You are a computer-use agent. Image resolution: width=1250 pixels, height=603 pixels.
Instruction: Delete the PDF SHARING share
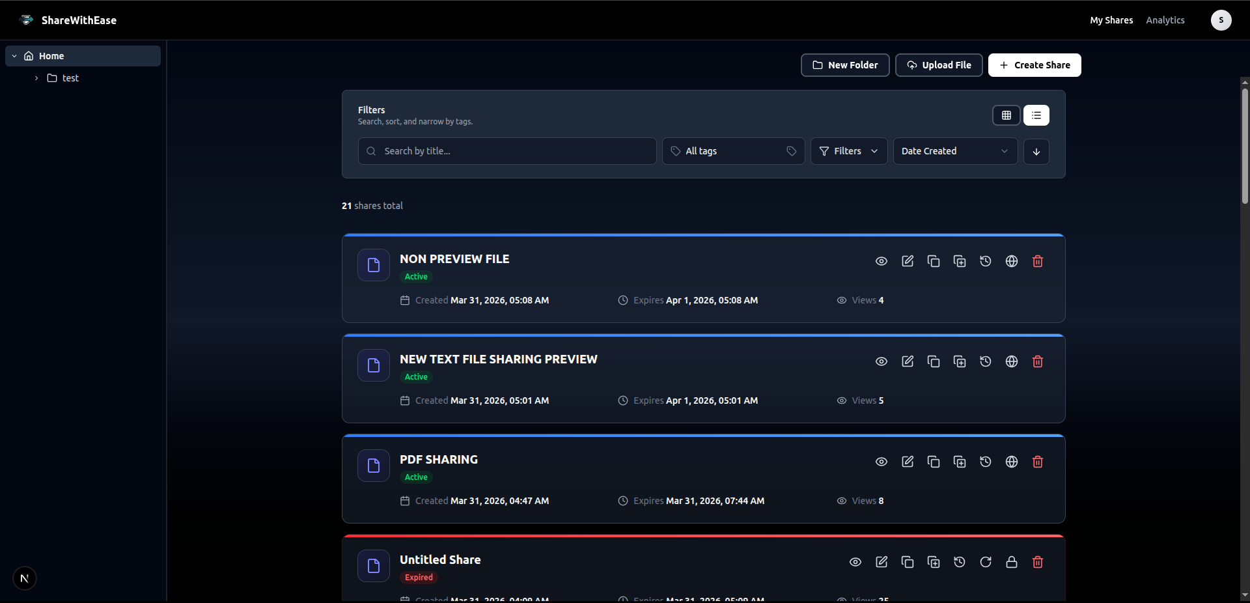point(1038,462)
